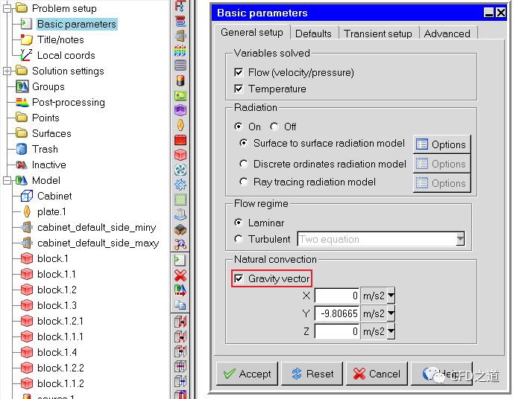516x399 pixels.
Task: Select Title/notes in the tree
Action: pyautogui.click(x=60, y=39)
